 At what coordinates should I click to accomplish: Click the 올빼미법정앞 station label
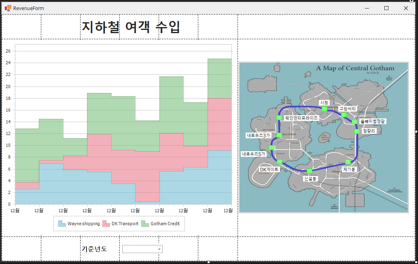tap(372, 121)
